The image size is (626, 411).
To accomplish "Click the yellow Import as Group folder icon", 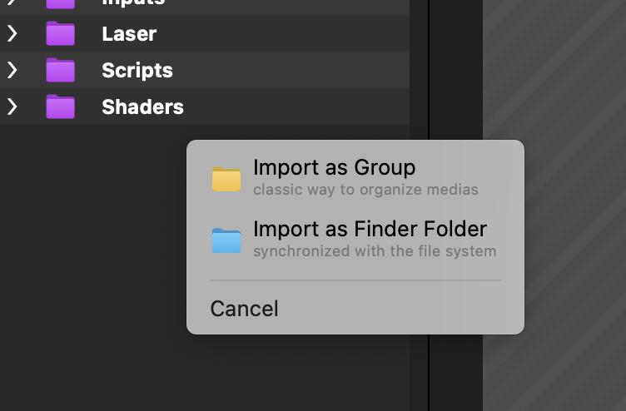I will pos(226,179).
